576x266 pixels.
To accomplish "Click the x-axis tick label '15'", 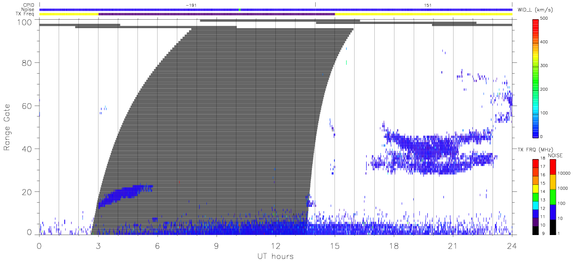I will pos(334,245).
